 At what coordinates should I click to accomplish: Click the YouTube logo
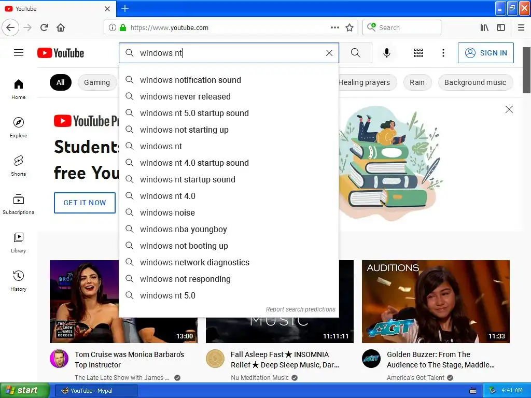click(x=61, y=53)
